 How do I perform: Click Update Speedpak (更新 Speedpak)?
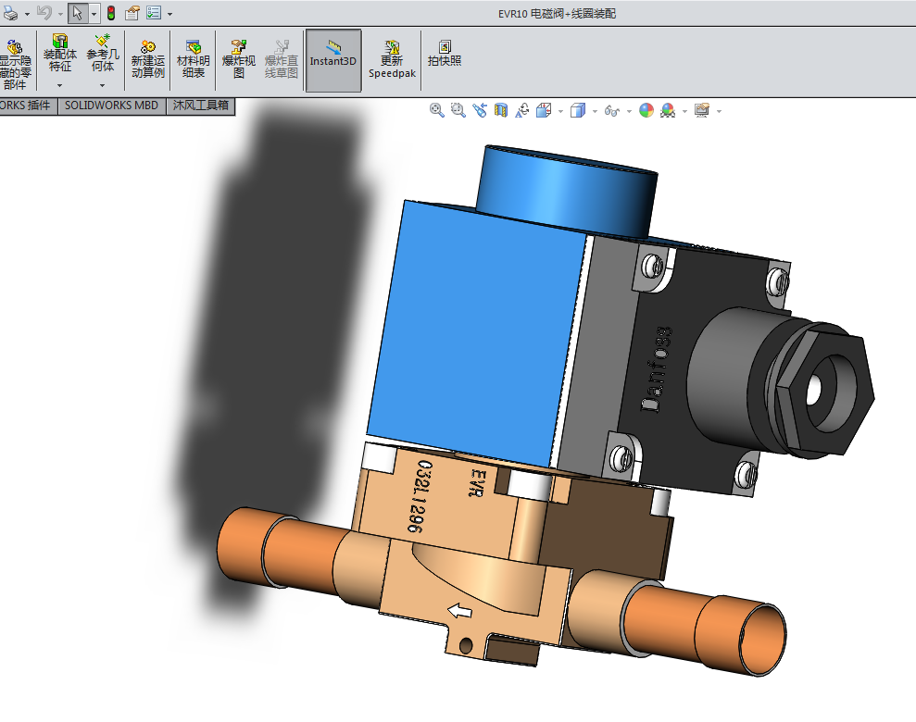[392, 58]
